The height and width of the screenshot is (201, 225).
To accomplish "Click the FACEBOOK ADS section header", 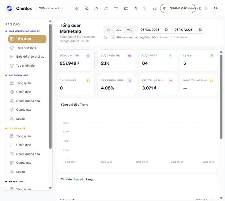I will 18,75.
